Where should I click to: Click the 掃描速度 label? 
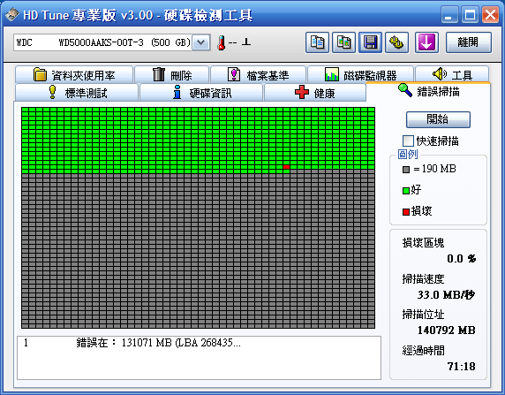[423, 279]
